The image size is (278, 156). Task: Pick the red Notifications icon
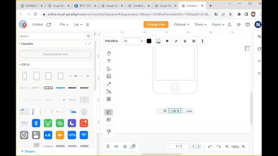(84, 123)
